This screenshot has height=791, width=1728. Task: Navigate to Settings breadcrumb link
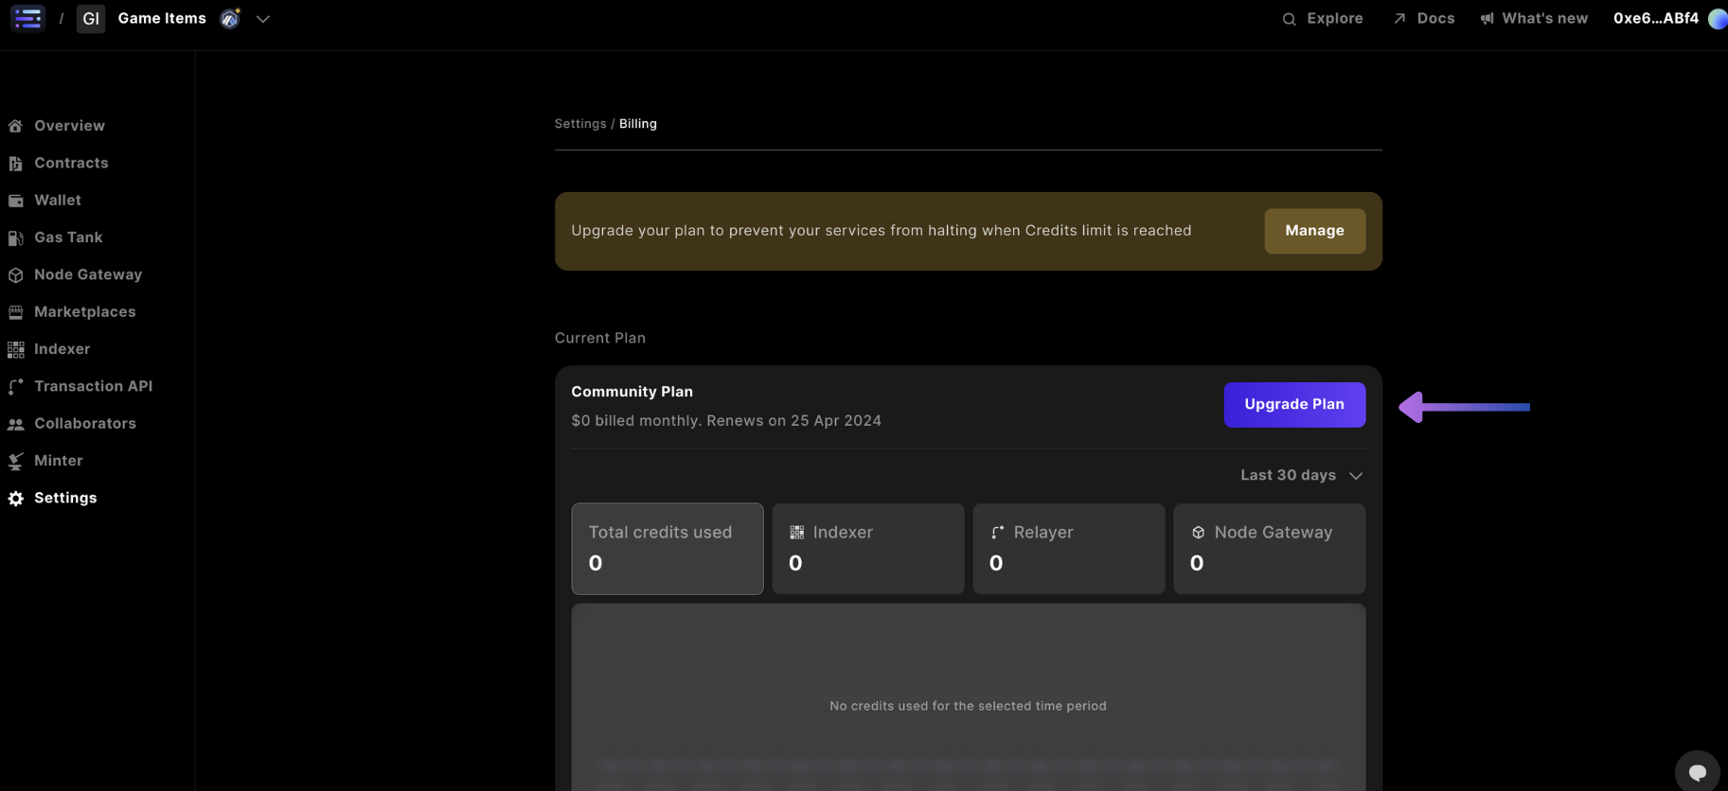point(579,124)
